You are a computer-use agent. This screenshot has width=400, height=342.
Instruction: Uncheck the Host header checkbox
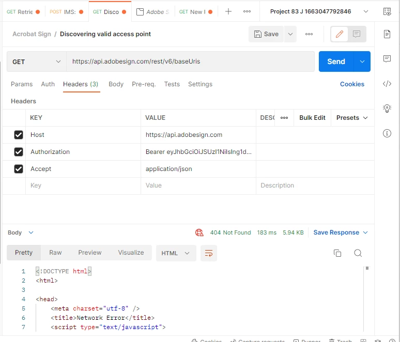(19, 135)
